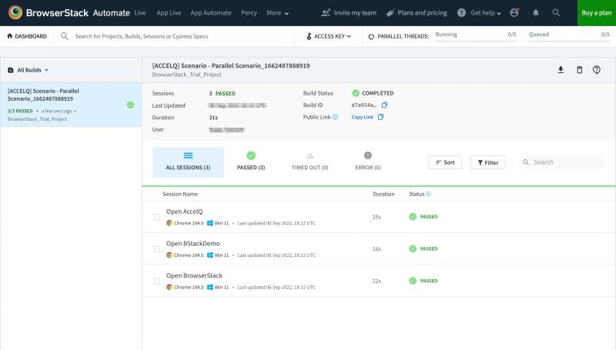Open the notifications bell
The height and width of the screenshot is (350, 616).
pyautogui.click(x=535, y=12)
